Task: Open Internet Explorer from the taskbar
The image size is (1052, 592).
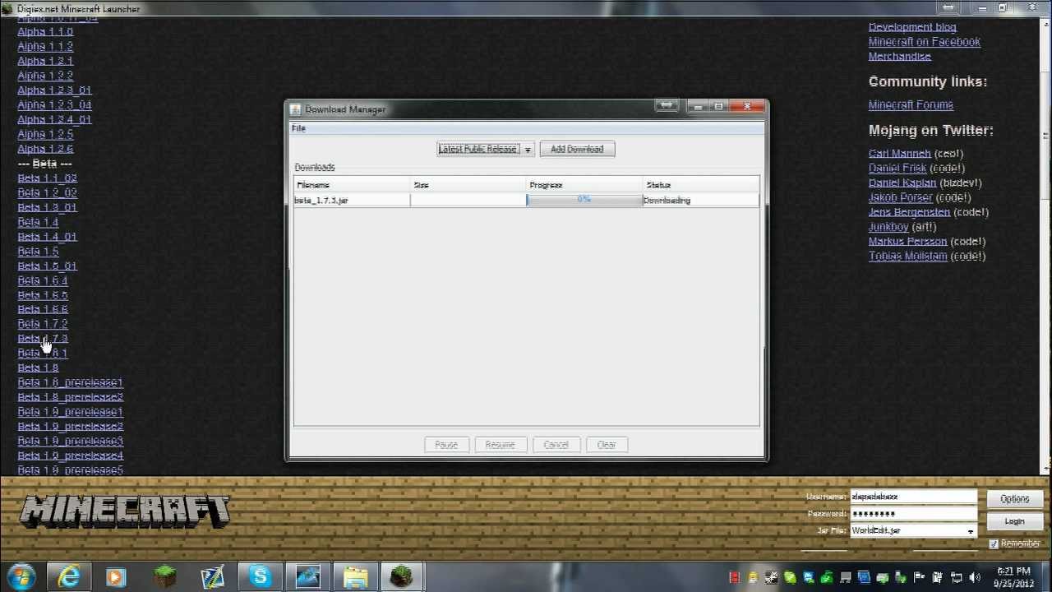Action: pos(69,576)
